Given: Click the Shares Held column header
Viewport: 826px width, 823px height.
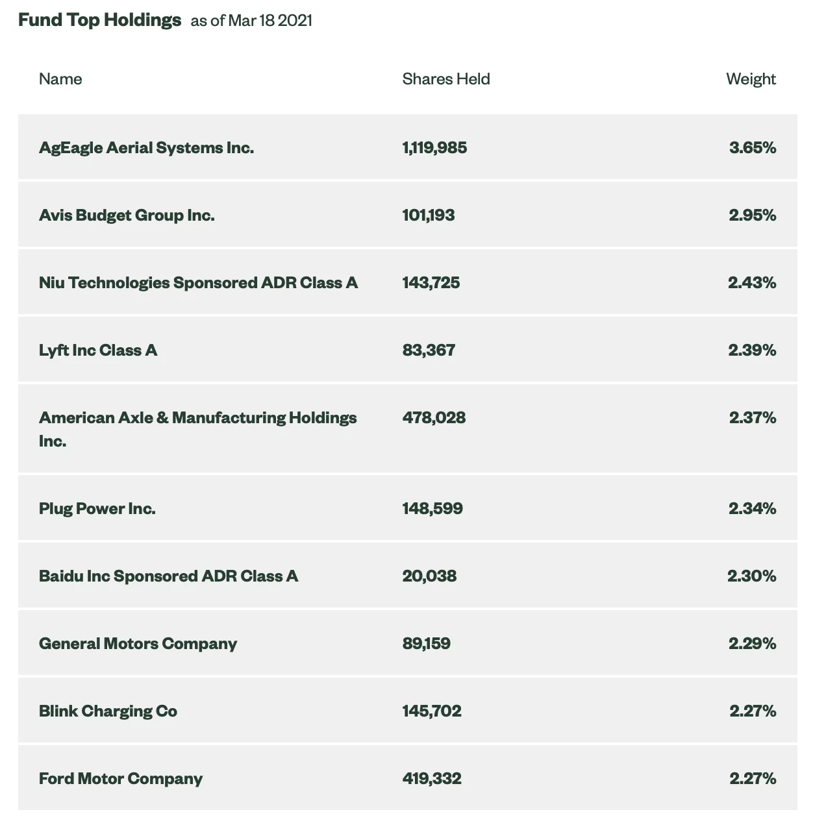Looking at the screenshot, I should [x=445, y=79].
